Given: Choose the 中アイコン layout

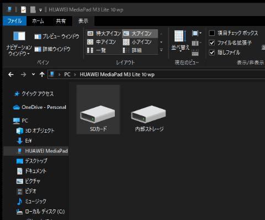Looking at the screenshot, I should point(102,42).
